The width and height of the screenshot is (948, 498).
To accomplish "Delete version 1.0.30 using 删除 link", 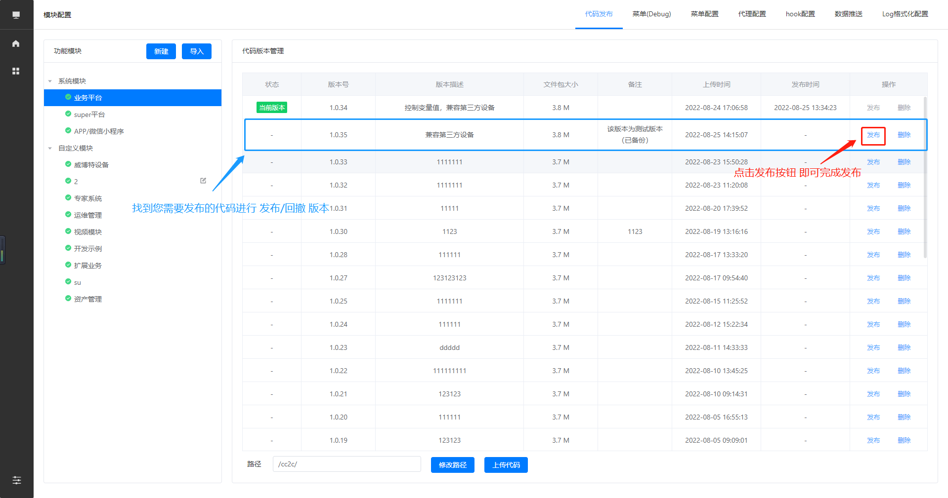I will click(904, 231).
